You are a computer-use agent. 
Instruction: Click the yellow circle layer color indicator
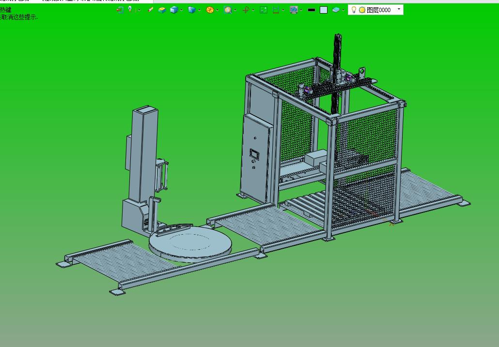[x=362, y=10]
